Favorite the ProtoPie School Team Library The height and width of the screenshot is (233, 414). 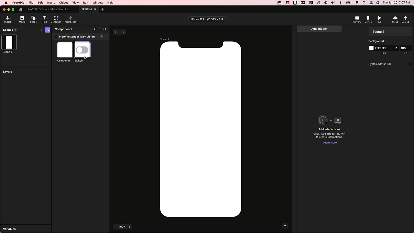101,37
